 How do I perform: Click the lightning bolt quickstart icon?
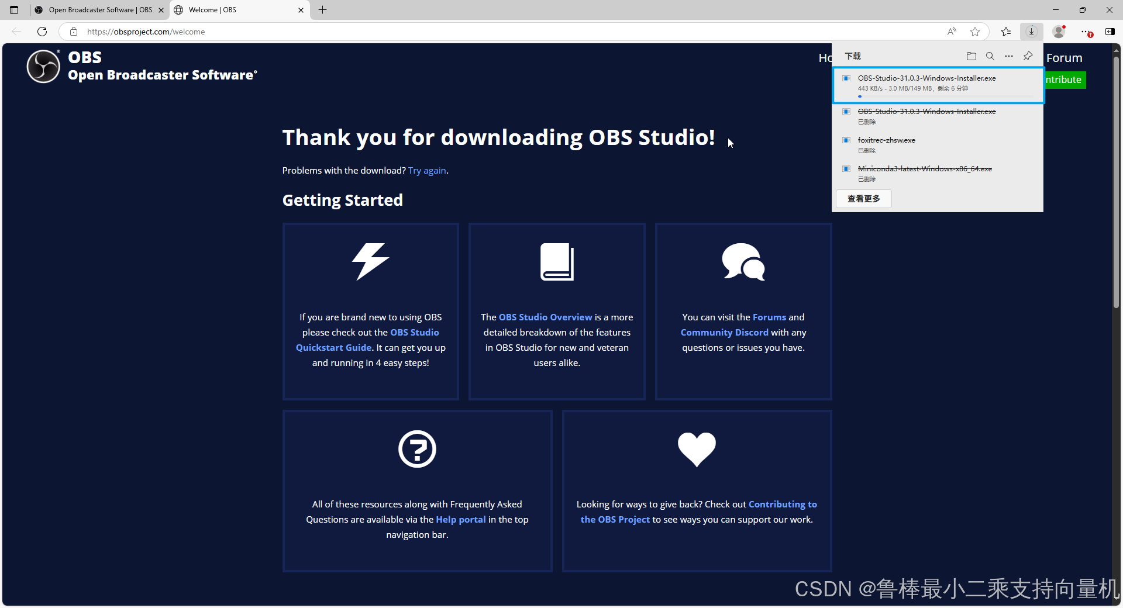[370, 261]
